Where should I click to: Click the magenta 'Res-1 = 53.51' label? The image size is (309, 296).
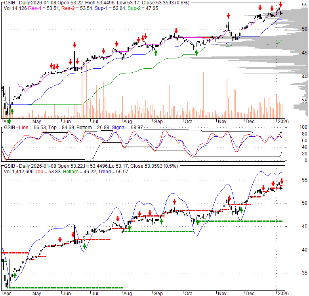click(x=44, y=8)
